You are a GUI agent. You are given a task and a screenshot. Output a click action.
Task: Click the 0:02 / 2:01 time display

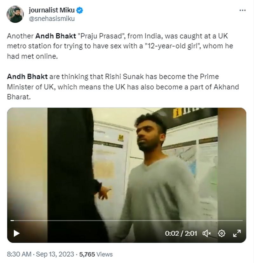click(181, 233)
